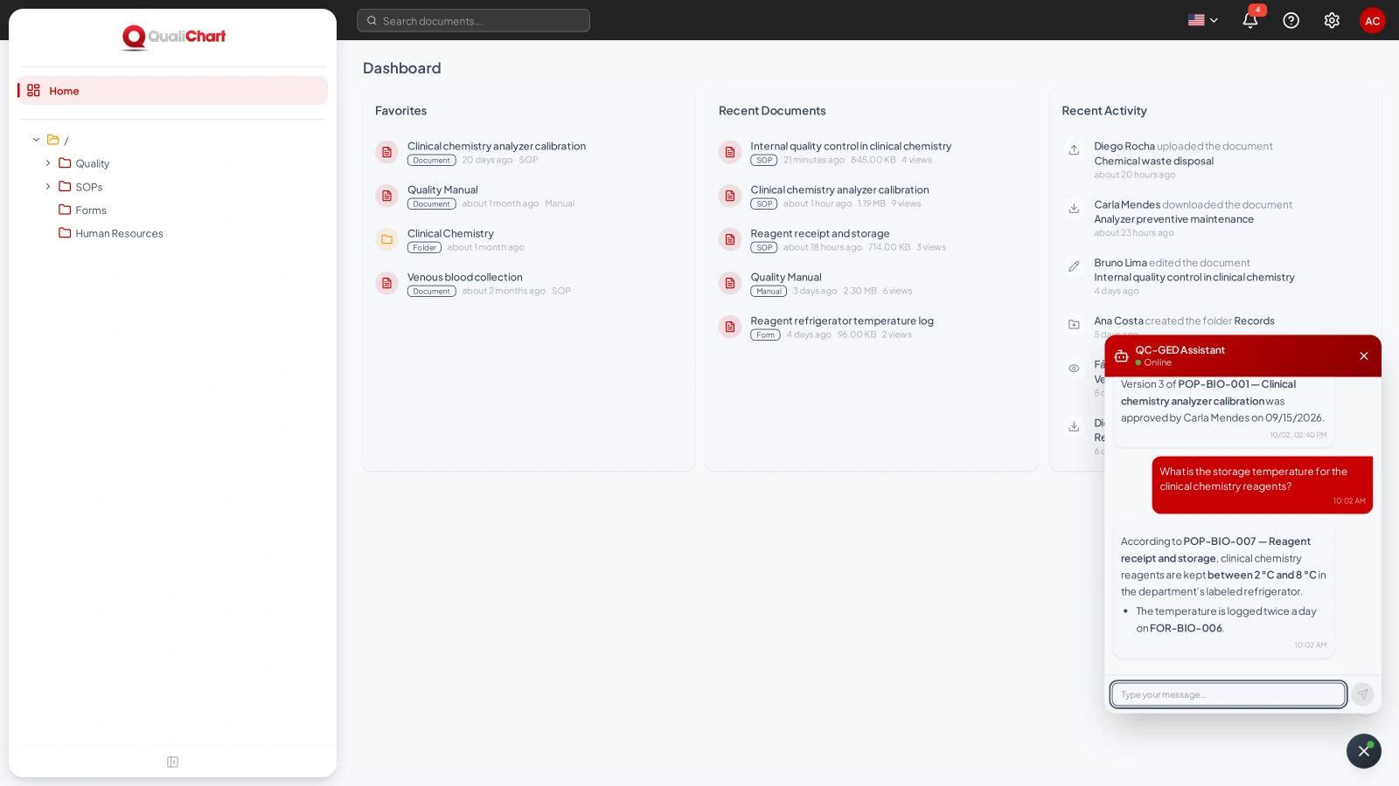Click the storage temperature user message bubble

click(1262, 485)
